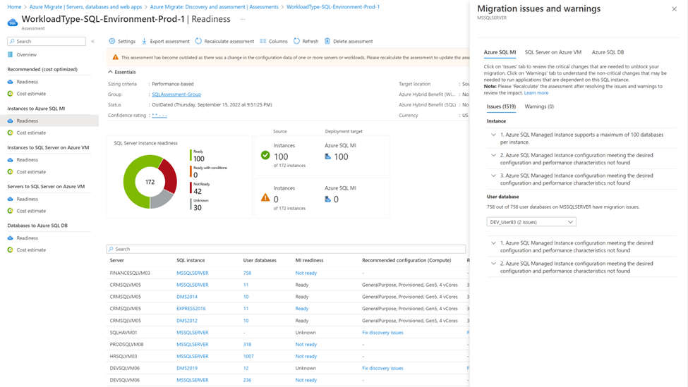This screenshot has width=688, height=387.
Task: Collapse sidebar with double chevron icon
Action: point(92,41)
